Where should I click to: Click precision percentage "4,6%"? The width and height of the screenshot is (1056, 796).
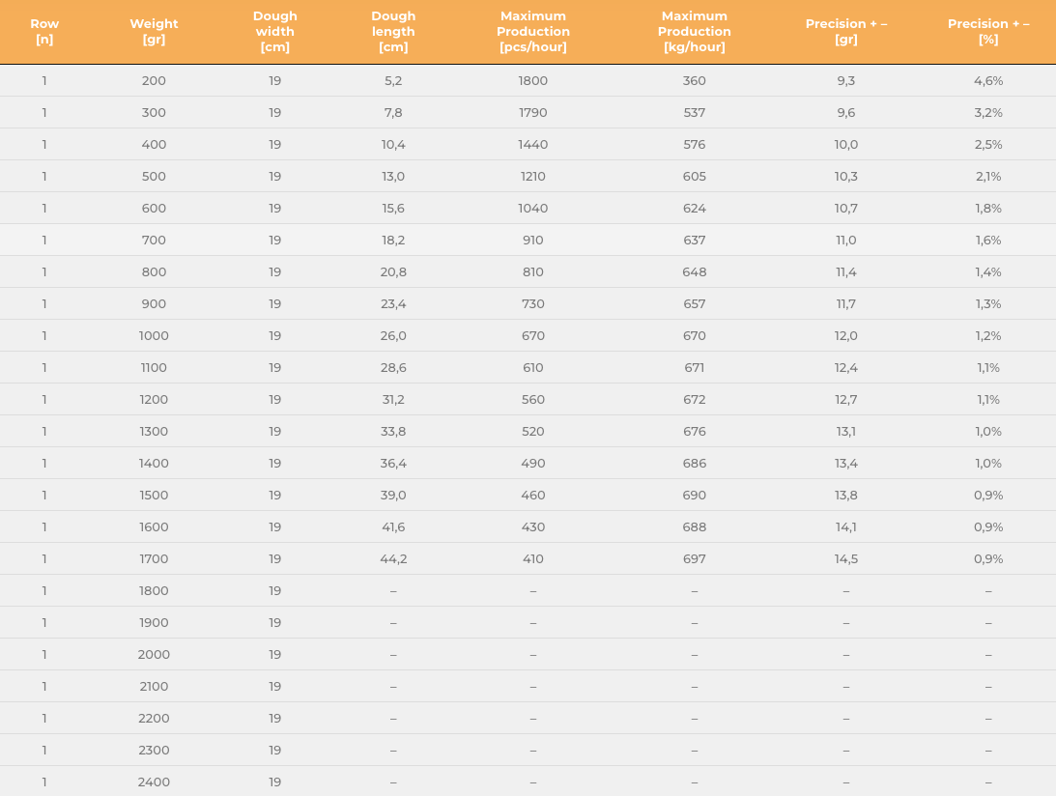point(988,81)
